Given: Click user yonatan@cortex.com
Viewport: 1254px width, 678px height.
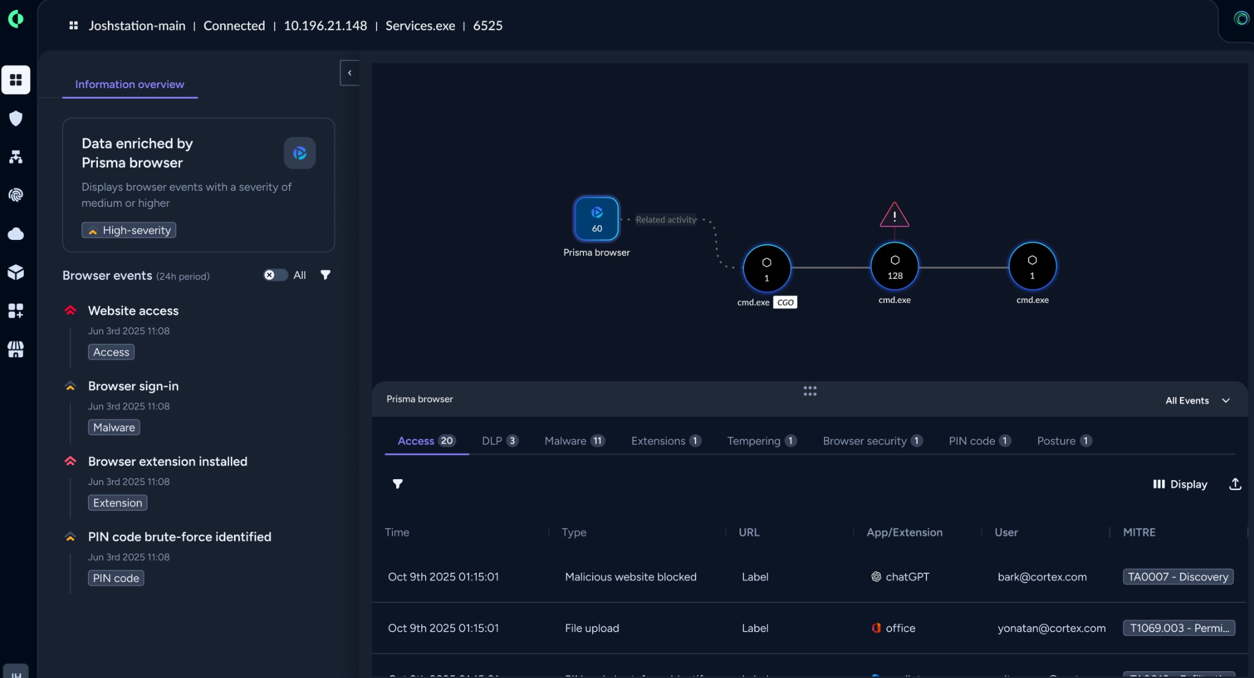Looking at the screenshot, I should click(x=1051, y=628).
